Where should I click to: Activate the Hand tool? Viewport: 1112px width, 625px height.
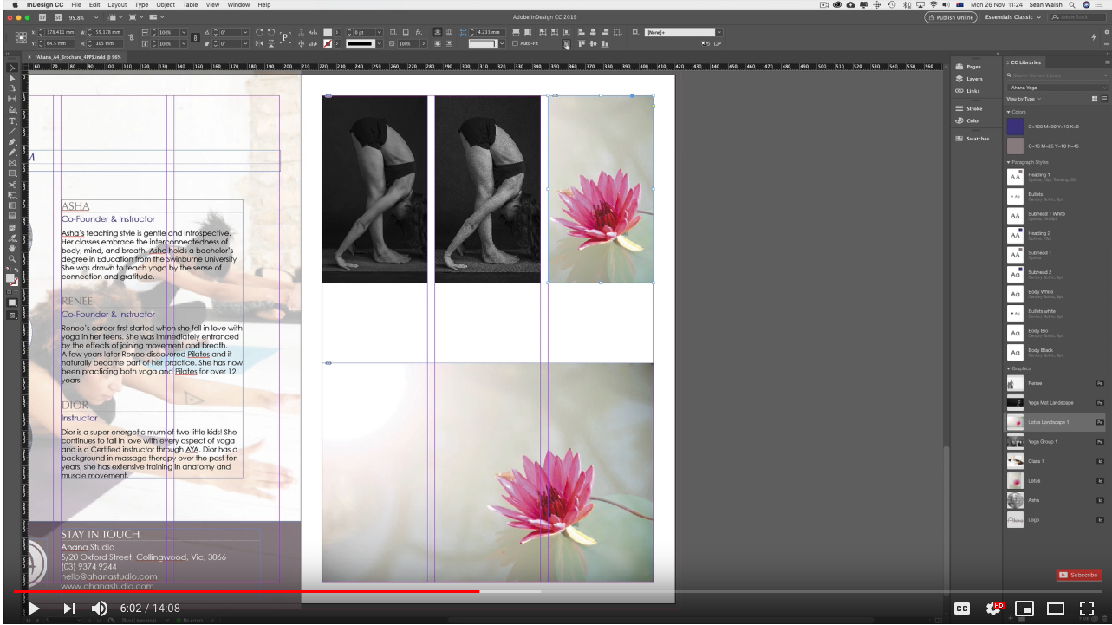[x=11, y=247]
